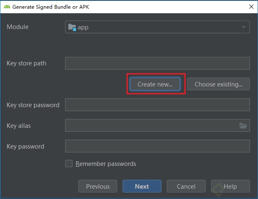
Task: Focus the Key store password field
Action: click(x=158, y=105)
